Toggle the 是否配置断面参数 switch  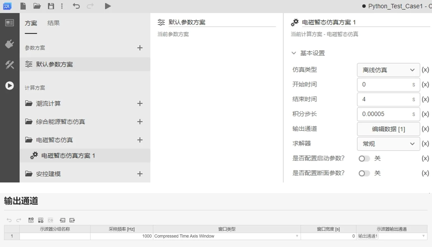coord(364,173)
